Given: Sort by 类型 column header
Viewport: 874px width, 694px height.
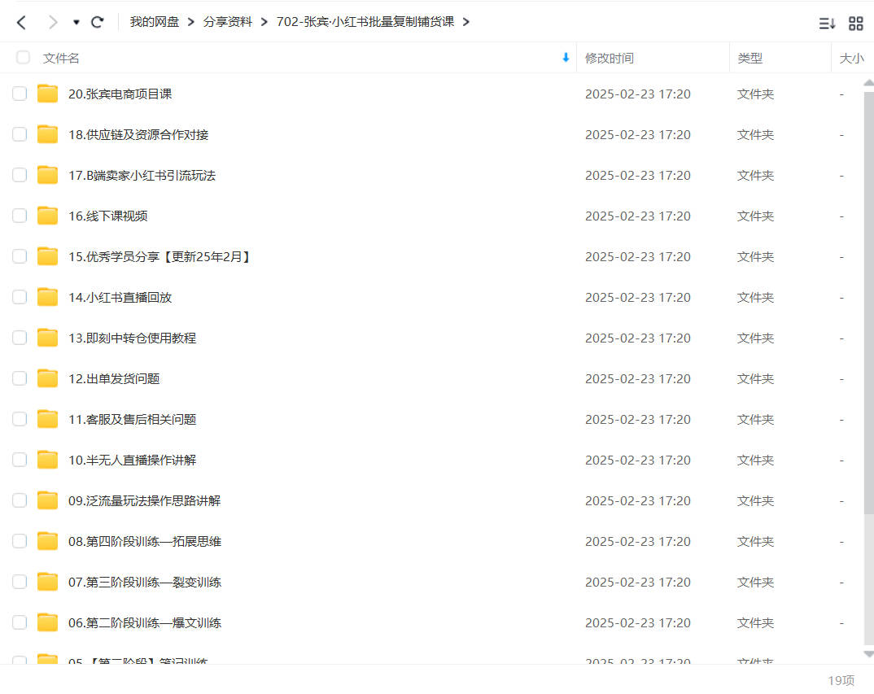Looking at the screenshot, I should [x=749, y=58].
